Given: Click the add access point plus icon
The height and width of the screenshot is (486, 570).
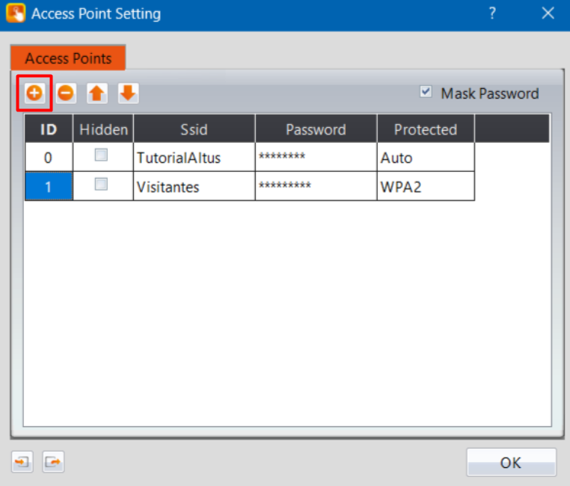Looking at the screenshot, I should click(x=34, y=93).
